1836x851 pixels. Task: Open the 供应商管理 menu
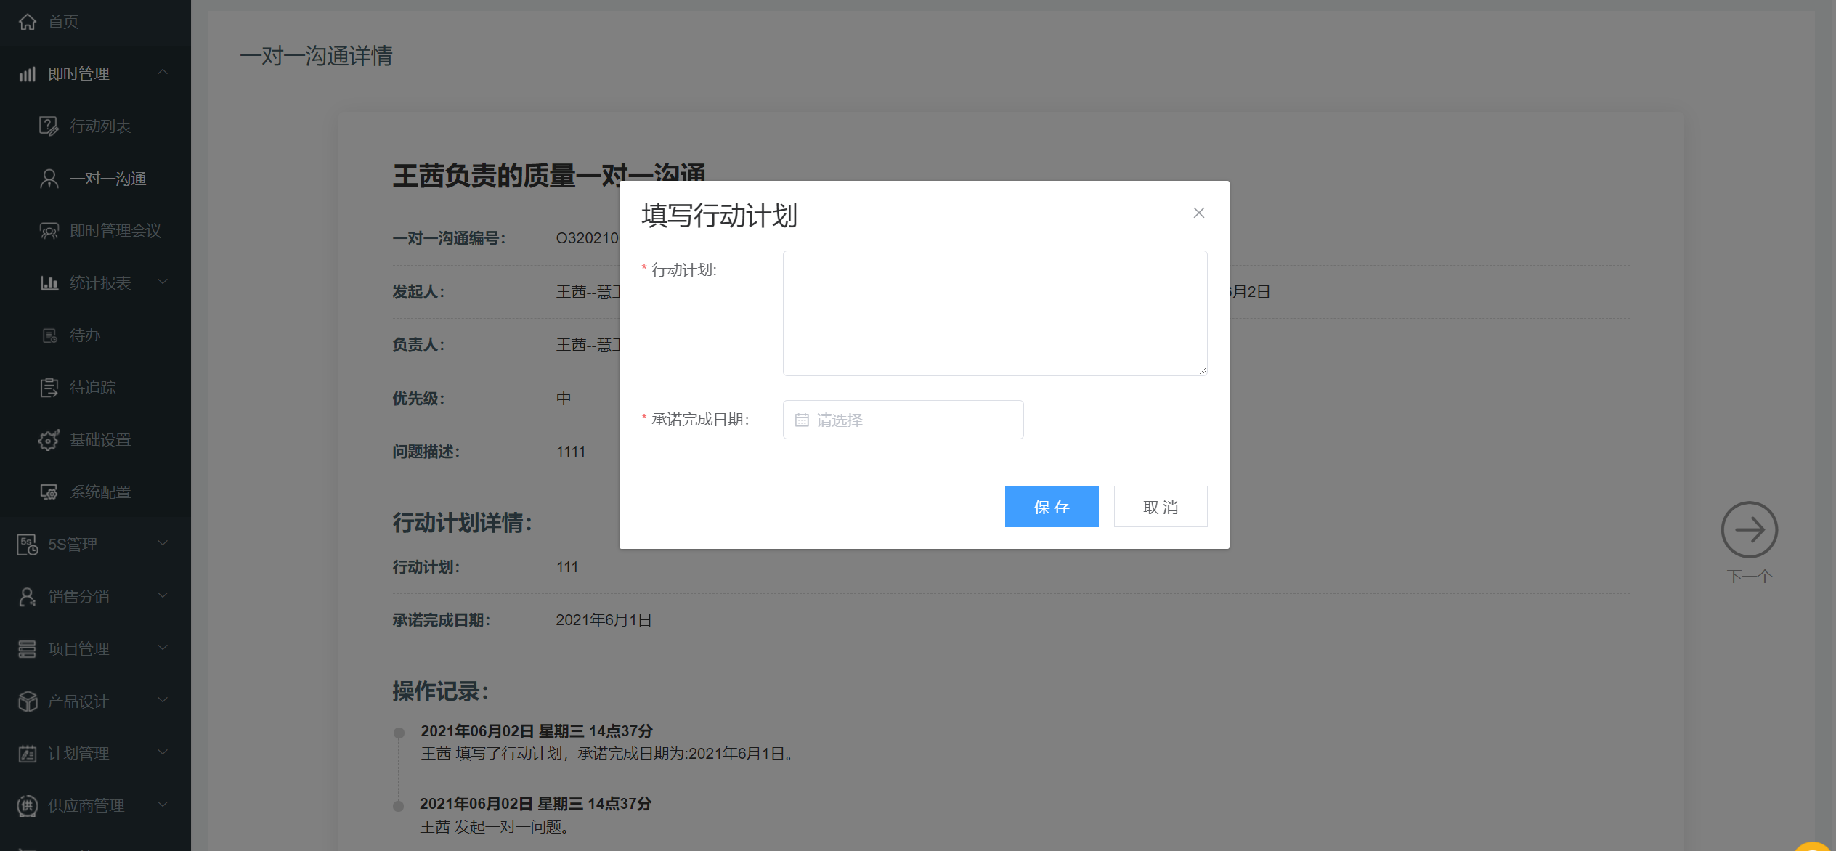pyautogui.click(x=86, y=806)
